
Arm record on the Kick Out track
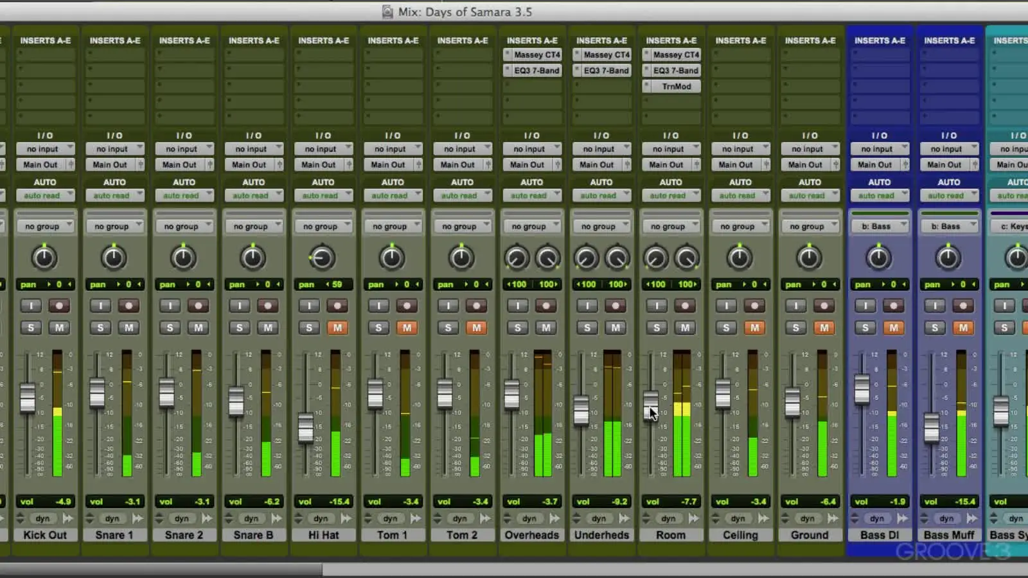coord(59,306)
